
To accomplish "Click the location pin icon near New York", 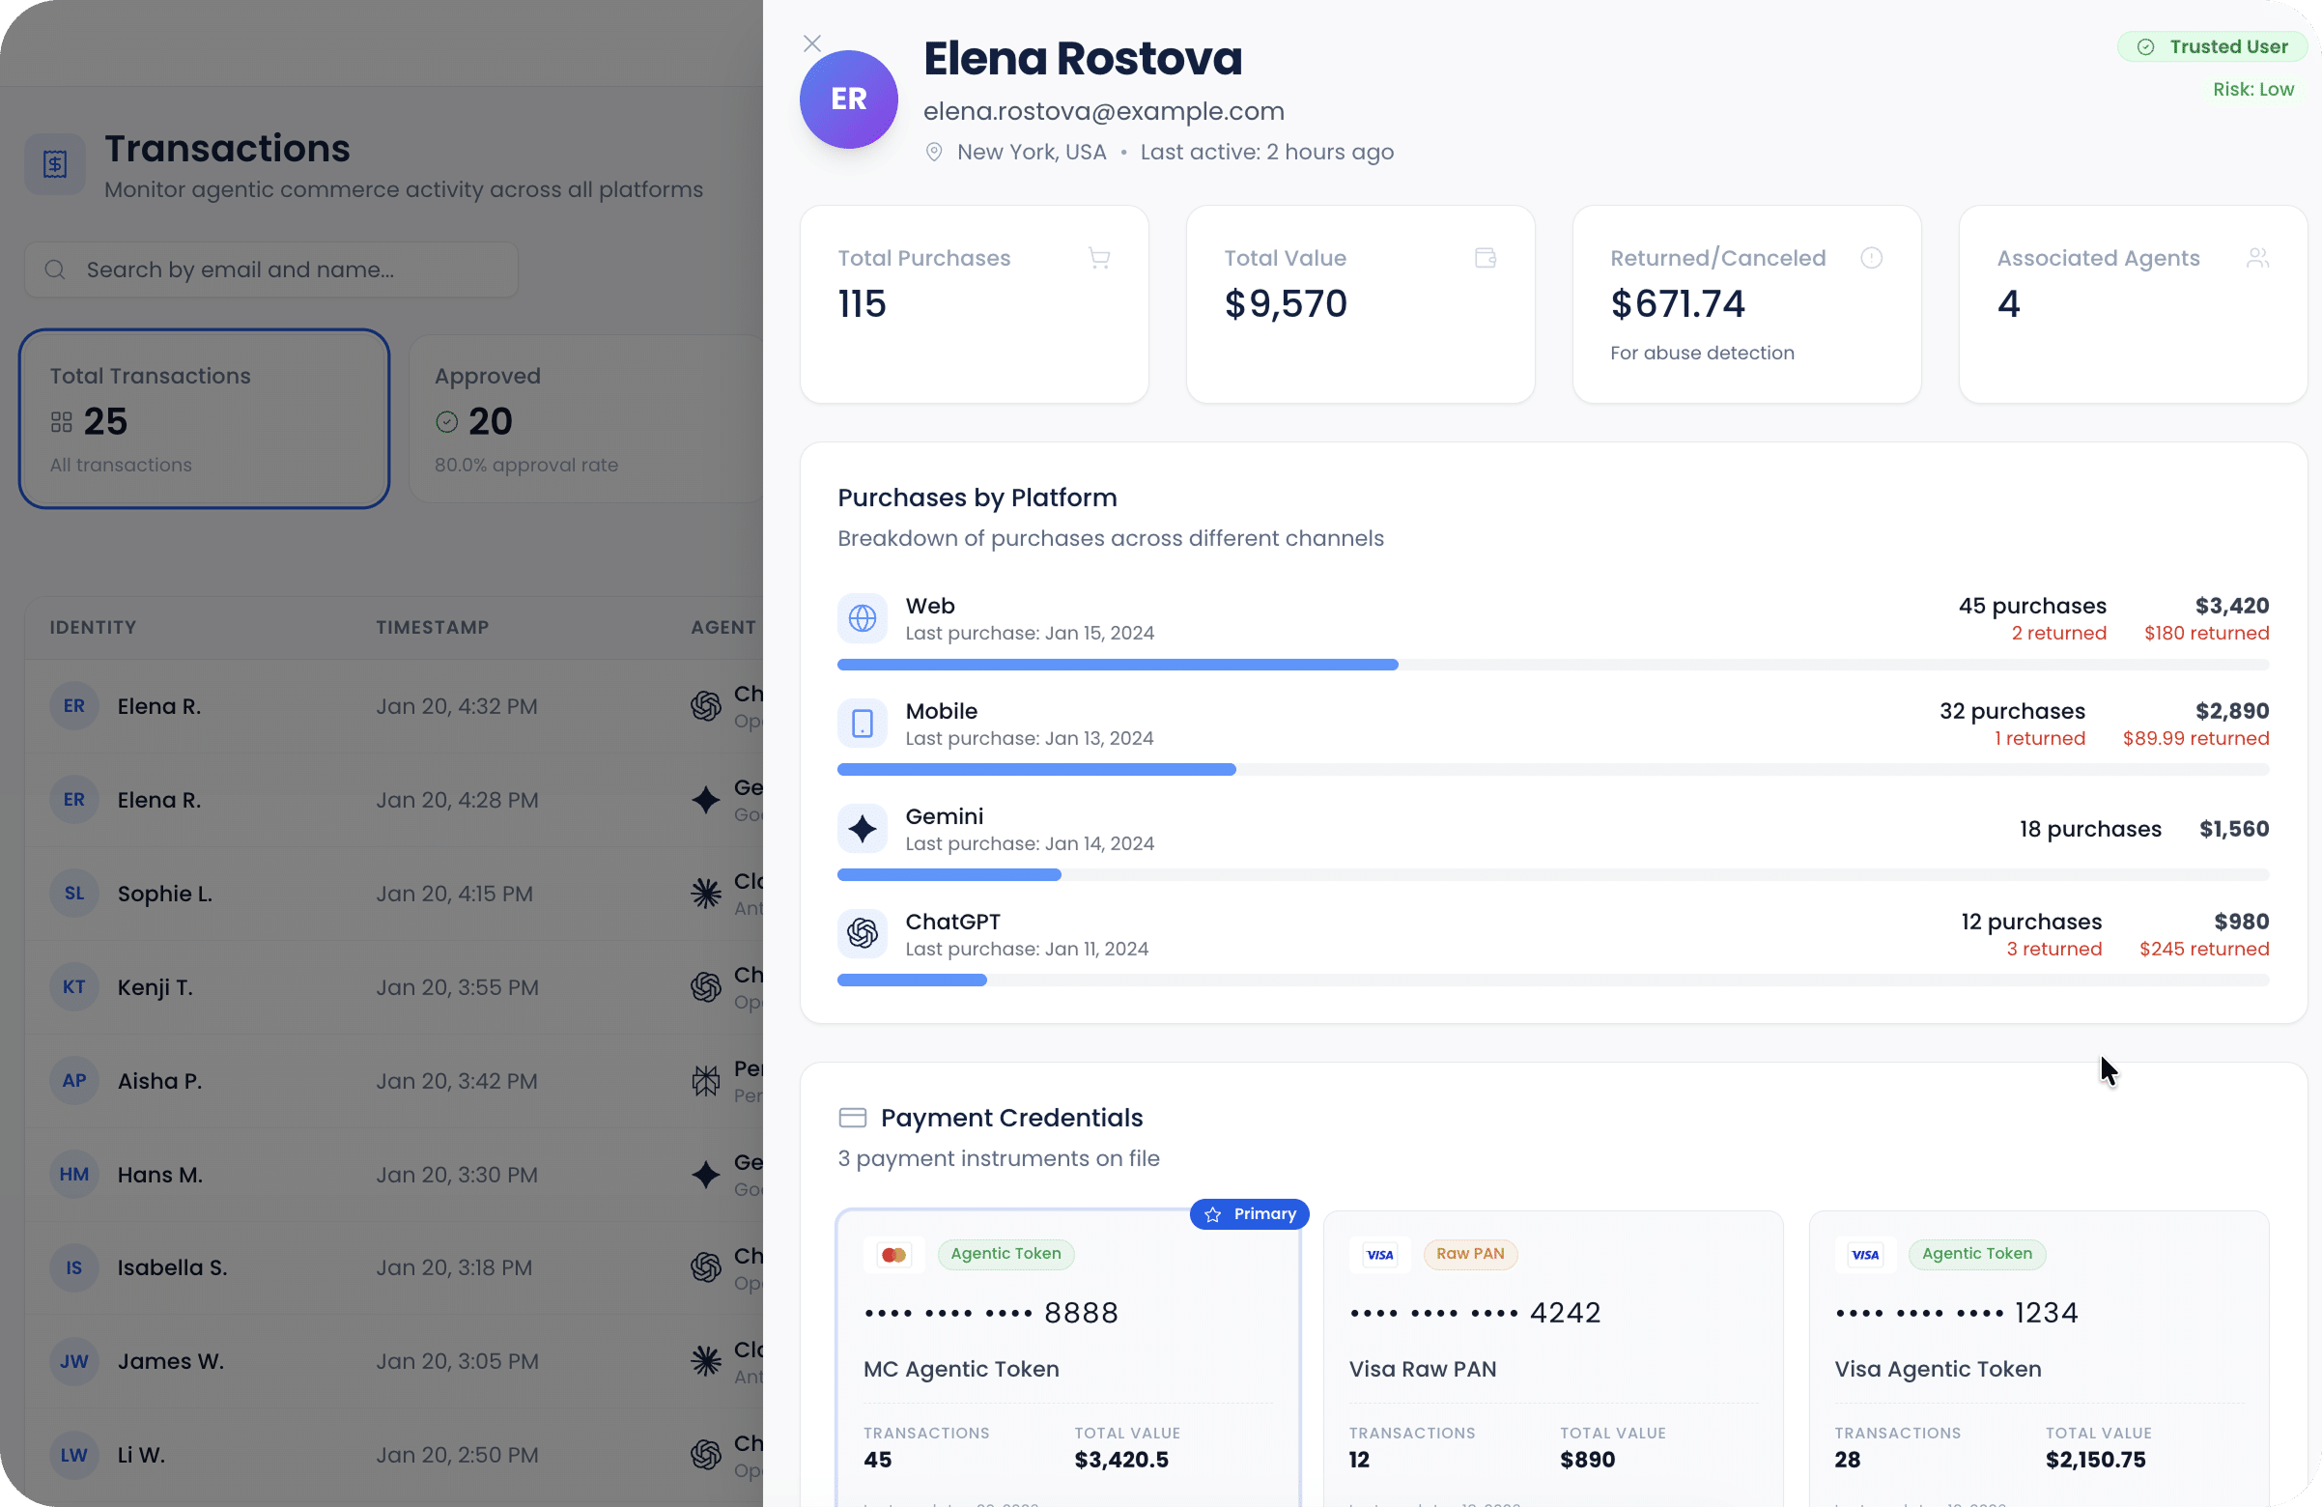I will coord(934,153).
